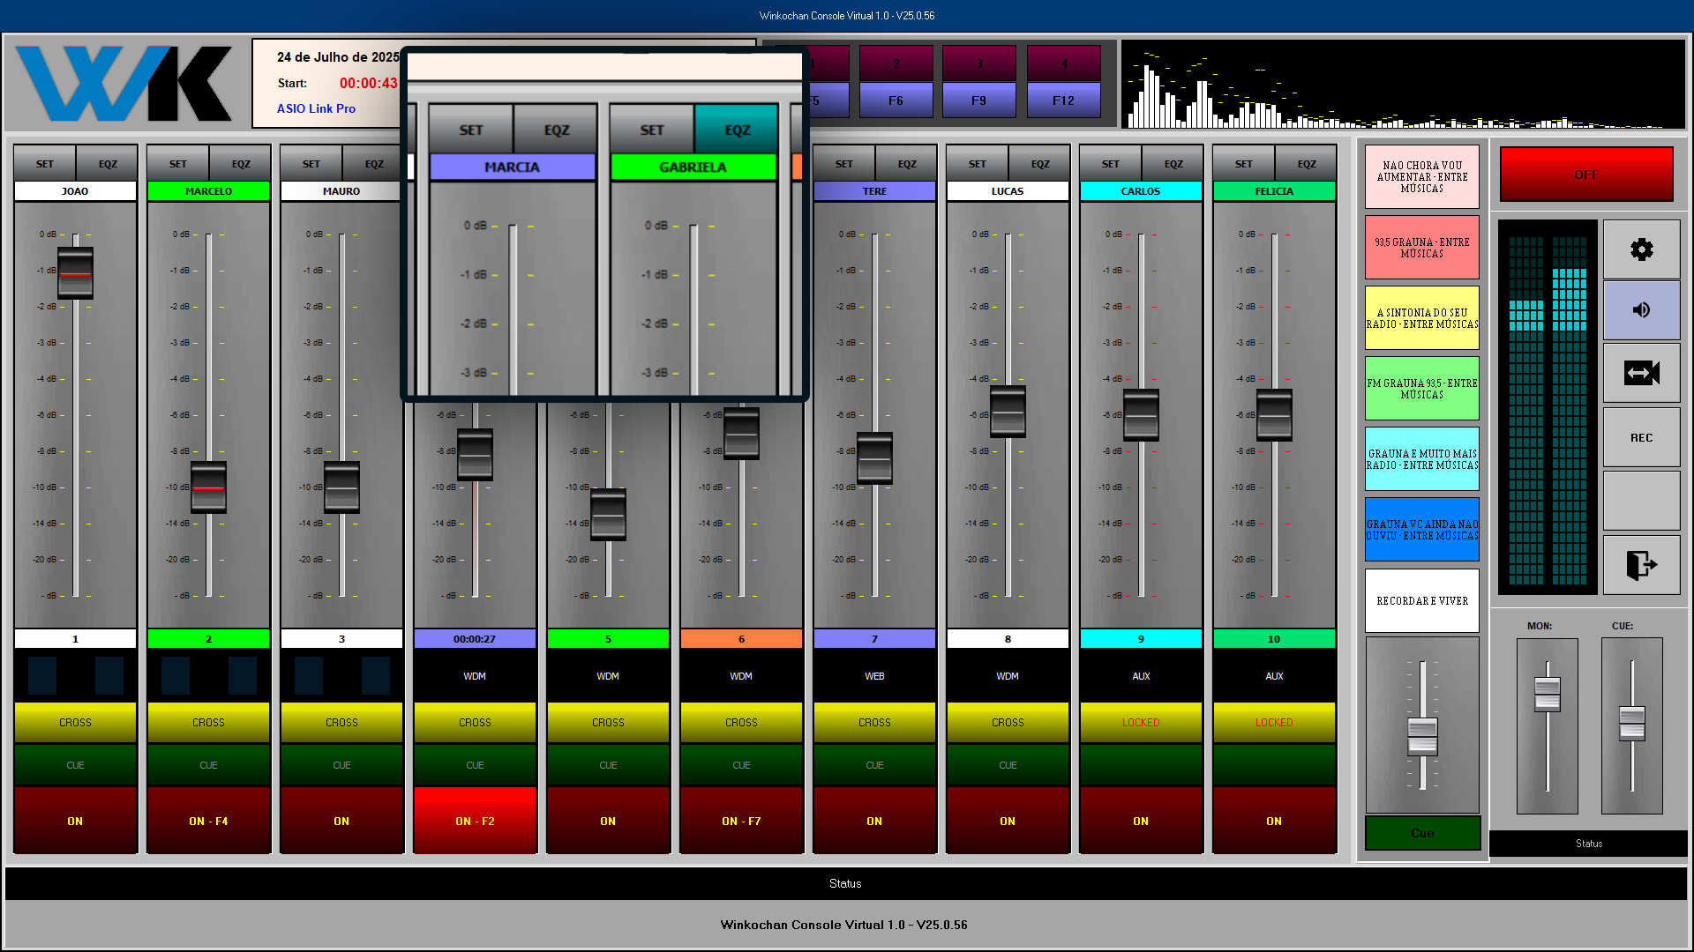Image resolution: width=1694 pixels, height=952 pixels.
Task: Click the audio spectrum display
Action: tap(1403, 85)
